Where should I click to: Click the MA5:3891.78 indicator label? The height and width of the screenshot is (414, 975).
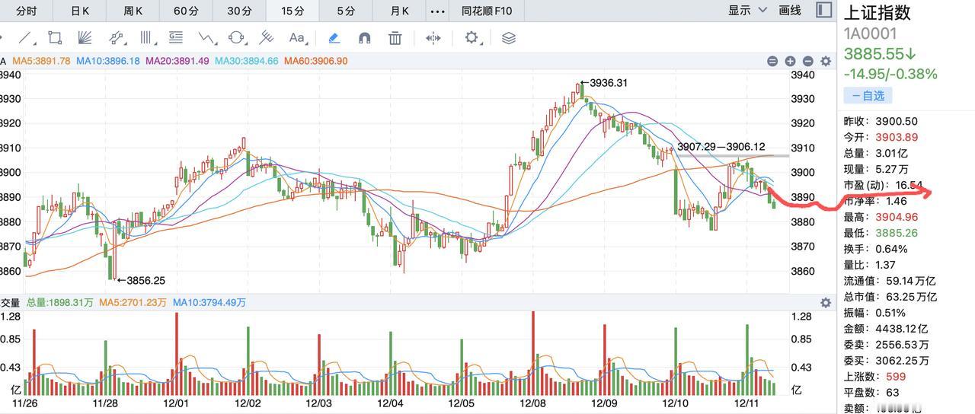tap(41, 61)
